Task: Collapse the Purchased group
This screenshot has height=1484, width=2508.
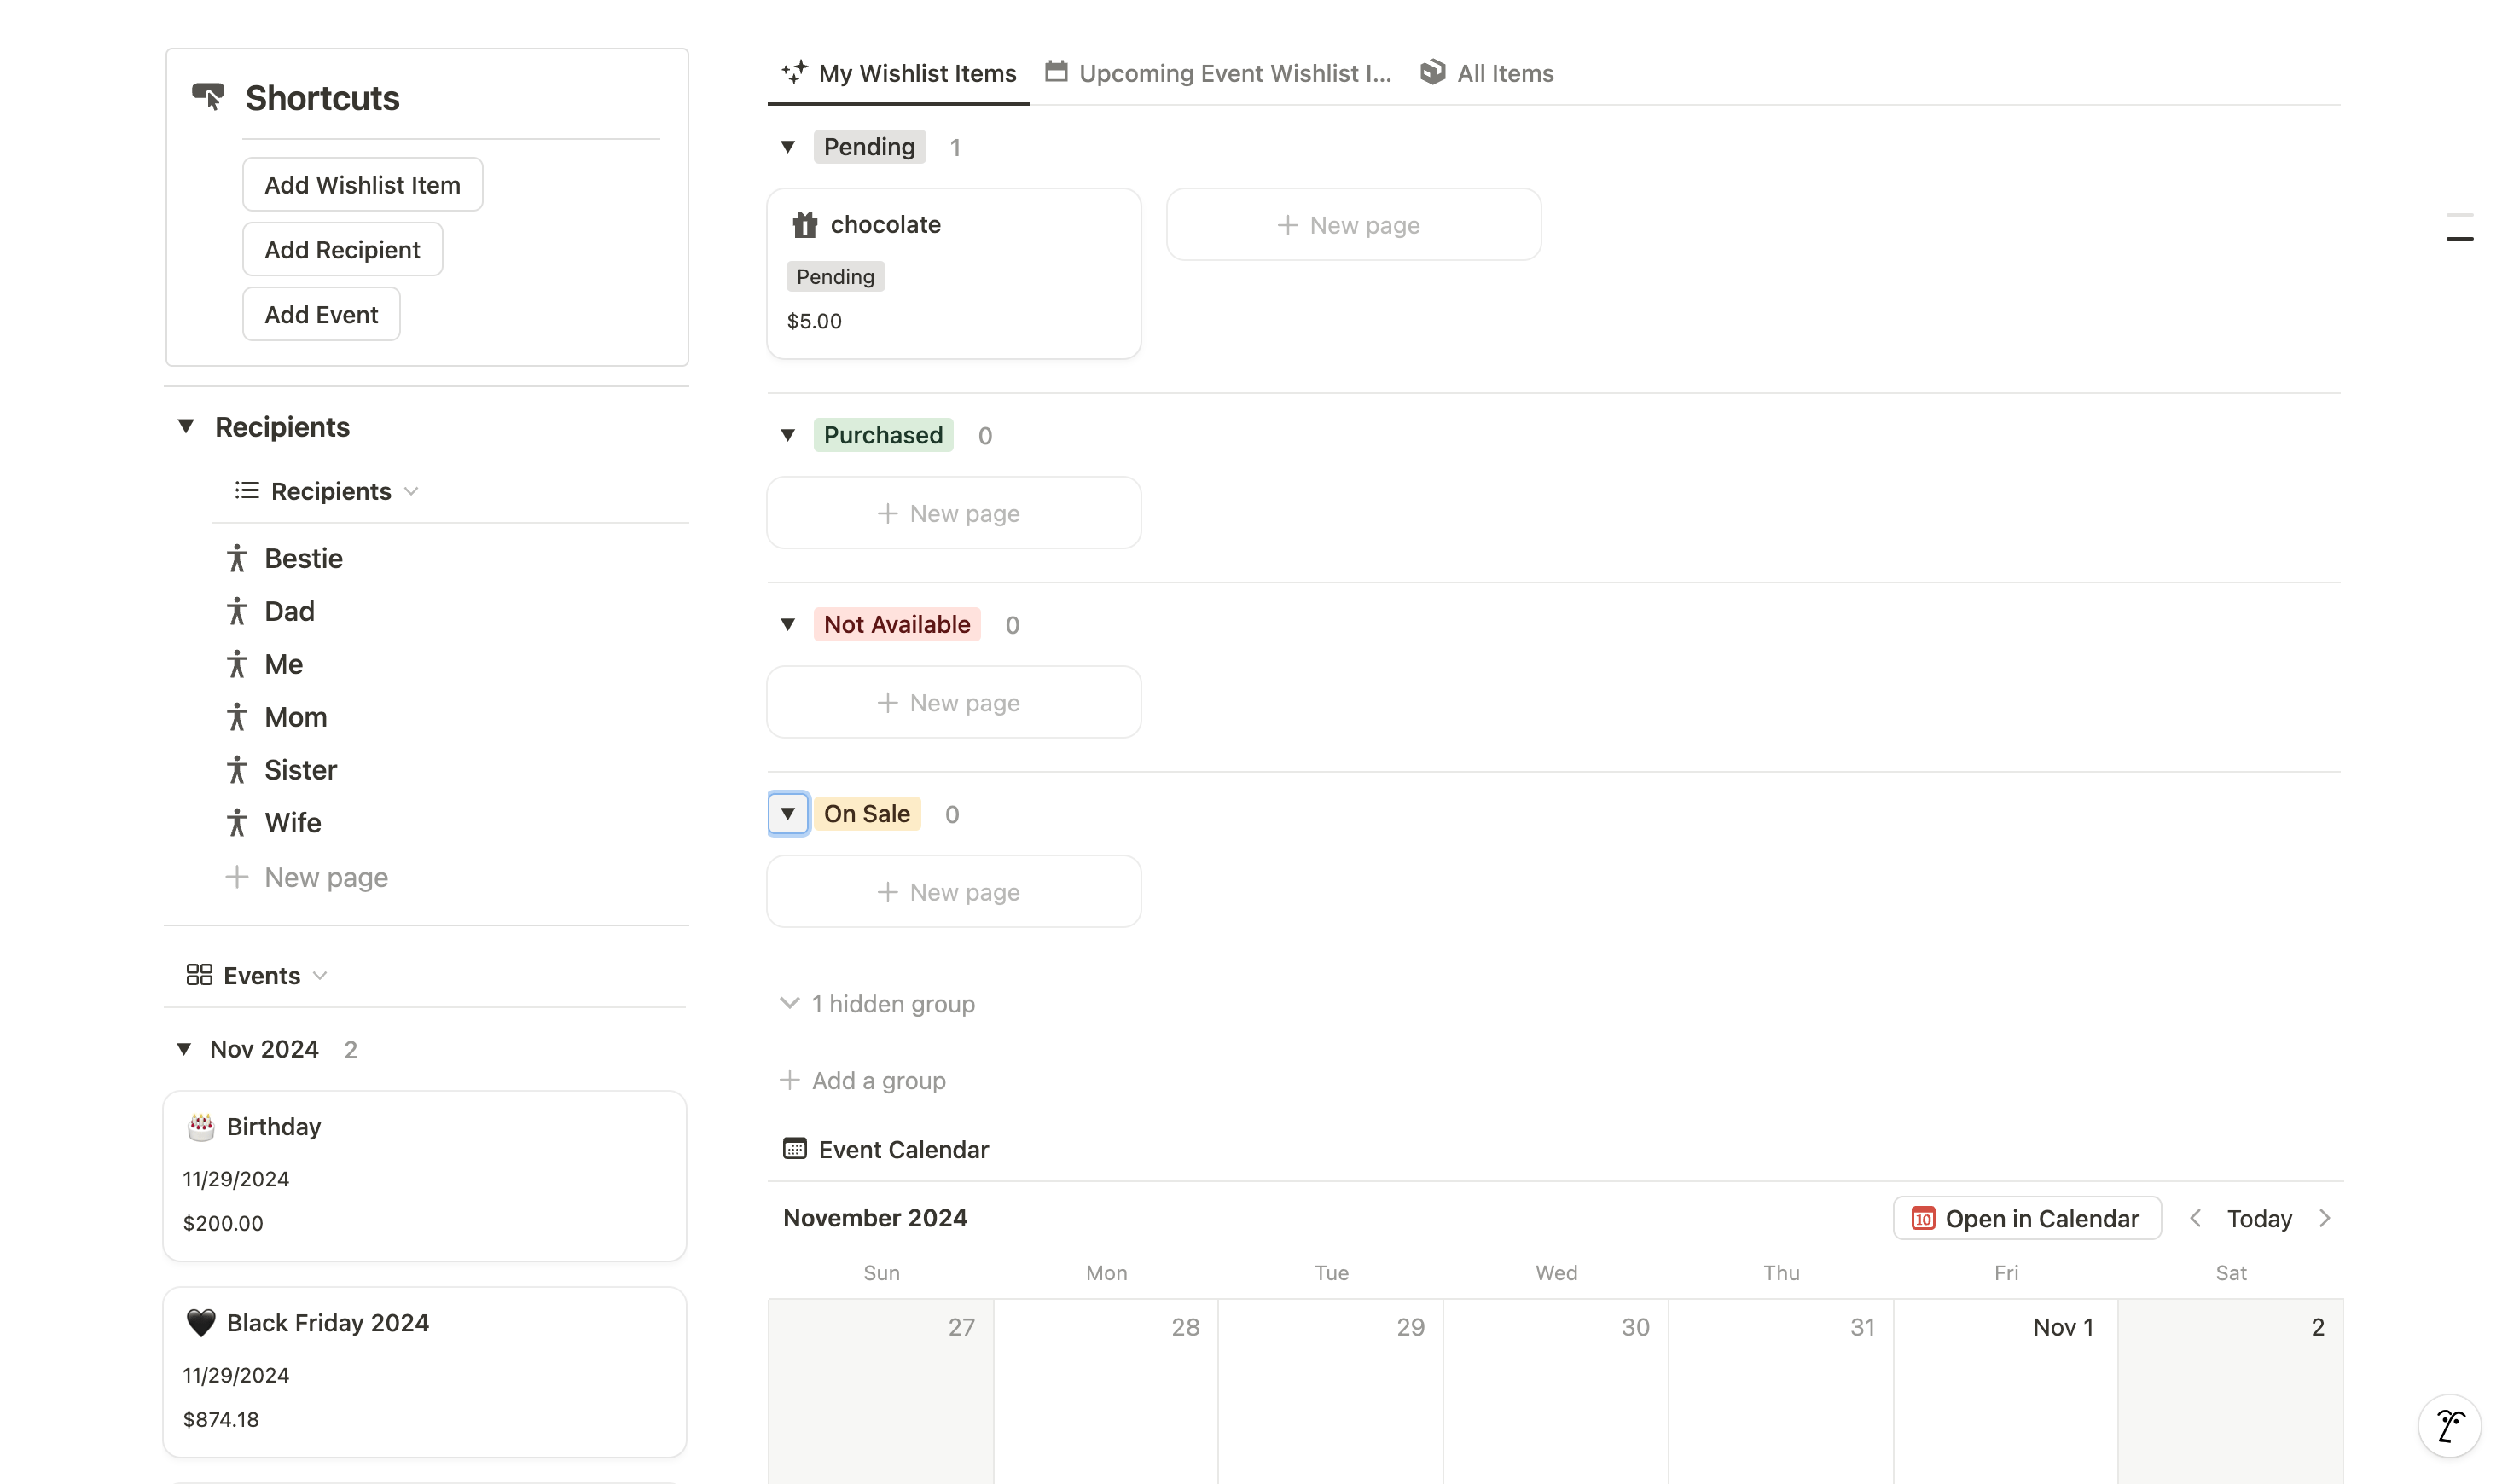Action: (x=788, y=435)
